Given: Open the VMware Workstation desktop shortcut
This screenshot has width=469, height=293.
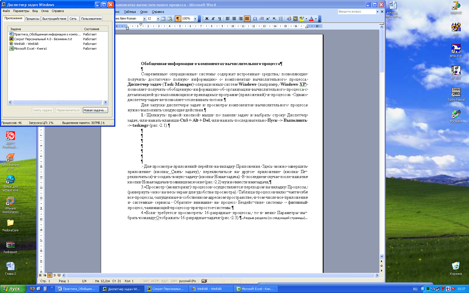Looking at the screenshot, I should click(x=10, y=205).
